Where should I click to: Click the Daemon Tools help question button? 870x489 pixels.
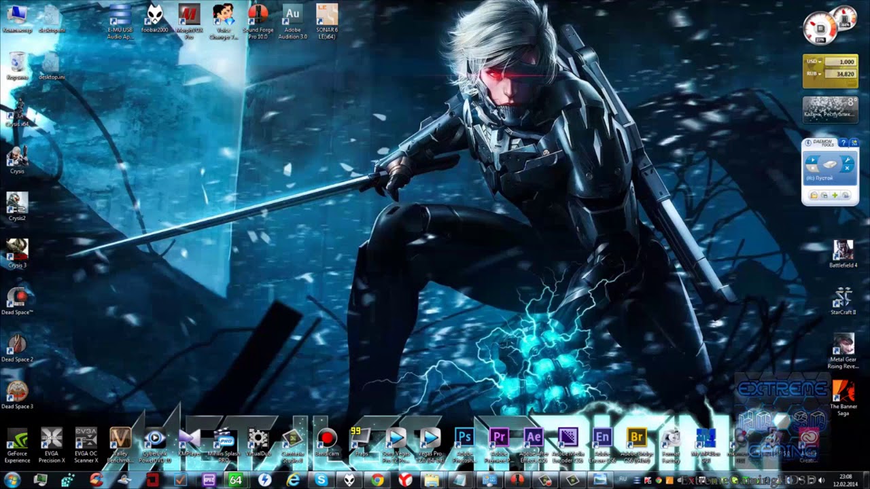[843, 143]
